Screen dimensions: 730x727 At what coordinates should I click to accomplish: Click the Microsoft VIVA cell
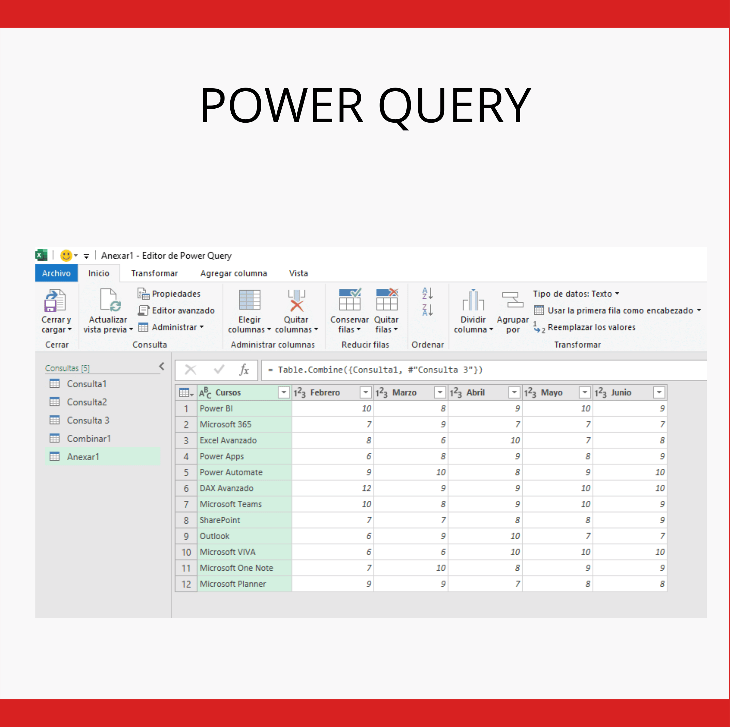coord(245,552)
